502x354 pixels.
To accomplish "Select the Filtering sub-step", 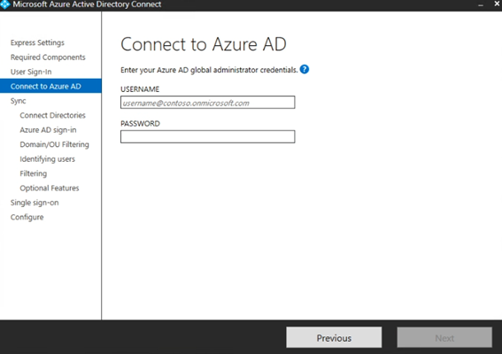I will (34, 173).
